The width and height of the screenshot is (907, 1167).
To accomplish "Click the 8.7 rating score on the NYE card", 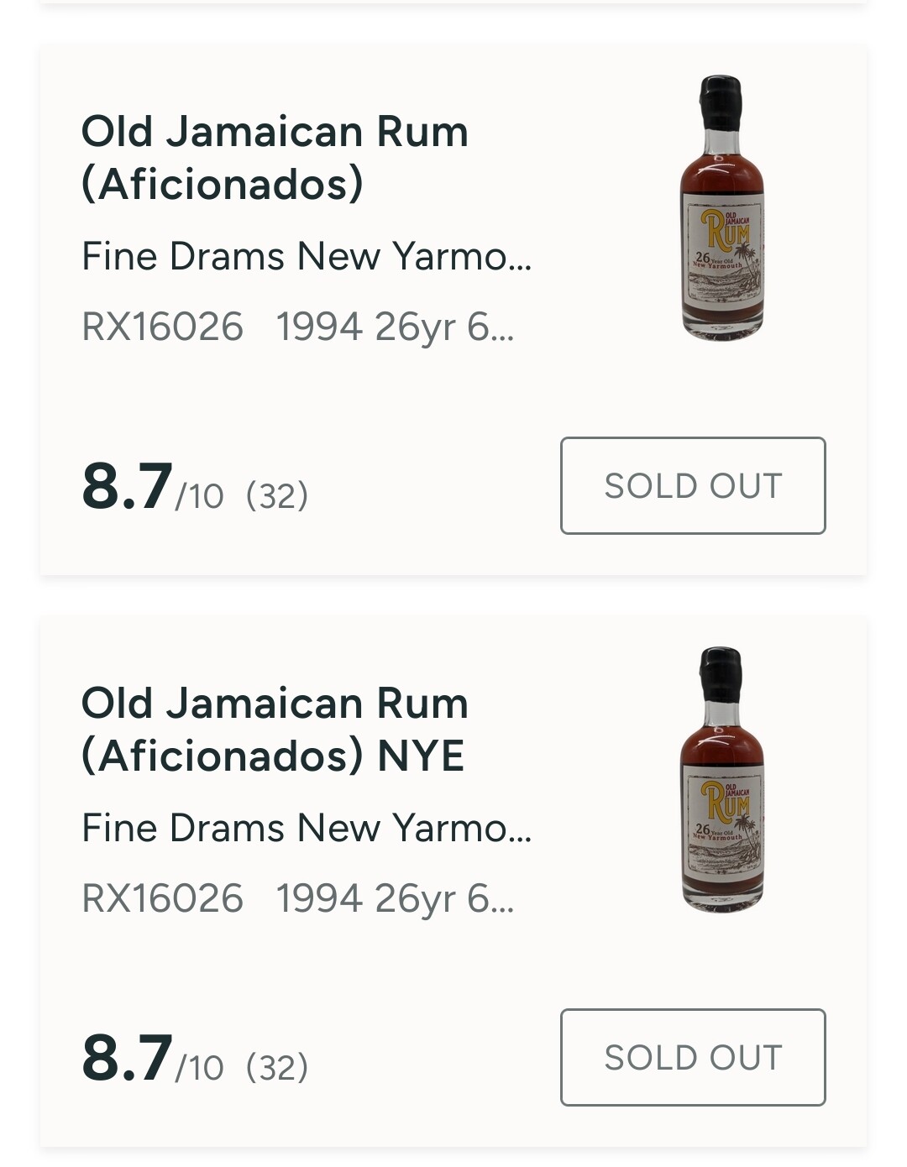I will coord(127,1058).
